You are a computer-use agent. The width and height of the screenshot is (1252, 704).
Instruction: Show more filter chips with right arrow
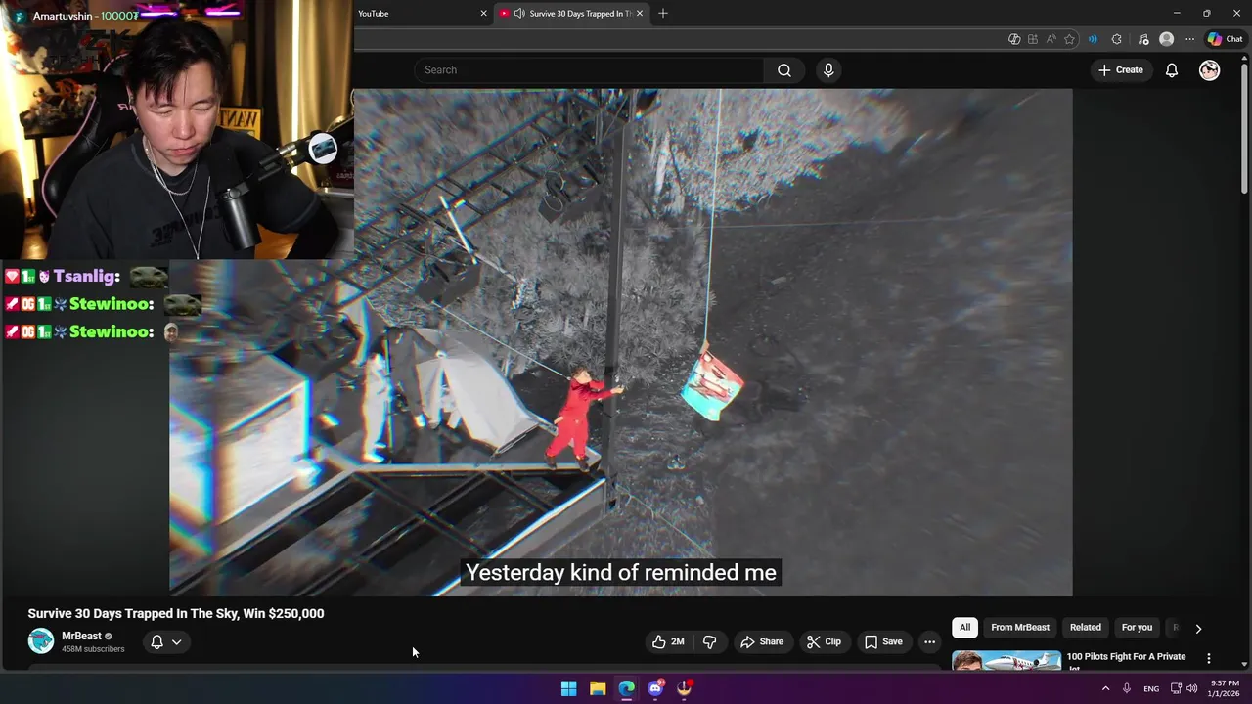coord(1198,628)
